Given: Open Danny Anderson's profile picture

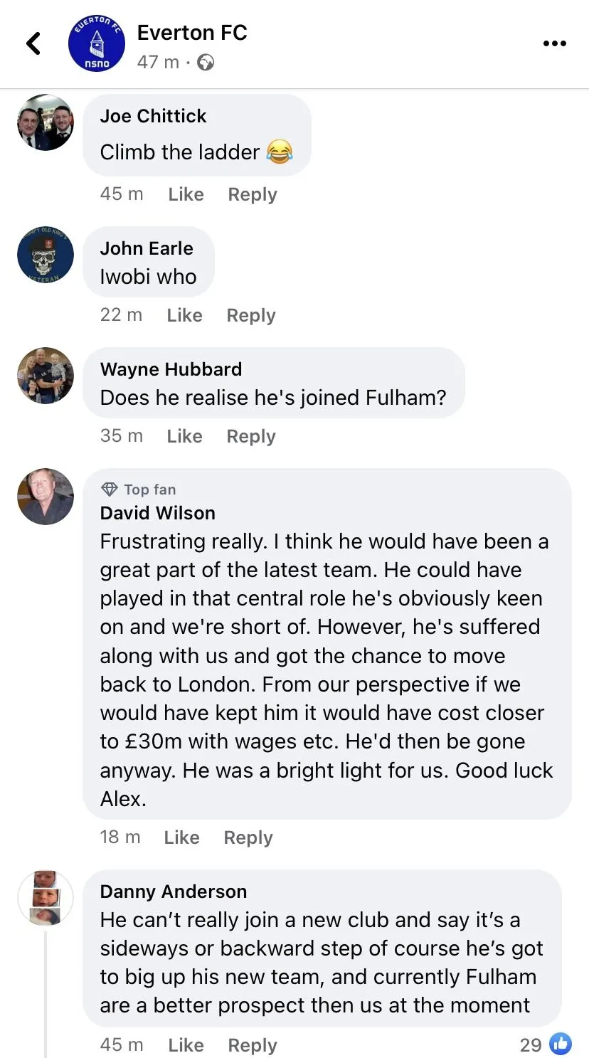Looking at the screenshot, I should [46, 898].
